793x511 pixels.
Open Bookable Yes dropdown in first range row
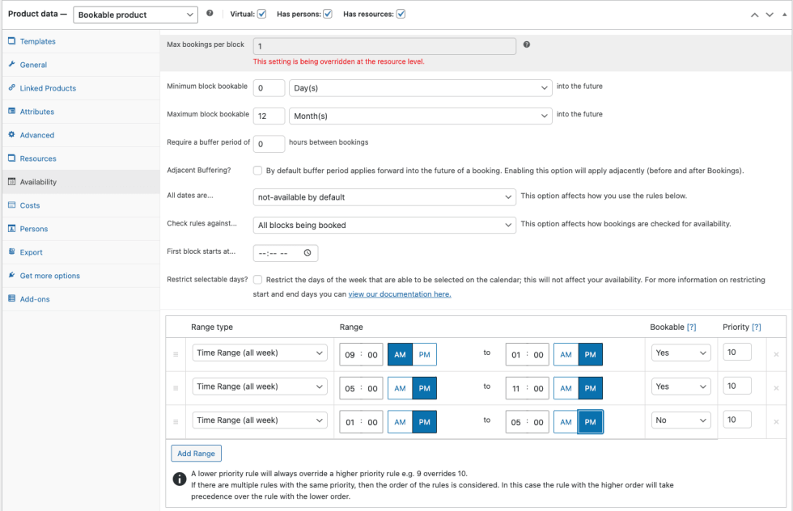coord(681,353)
